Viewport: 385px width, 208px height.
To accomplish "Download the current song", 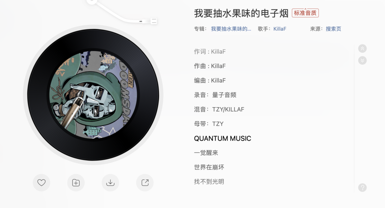I will [110, 183].
